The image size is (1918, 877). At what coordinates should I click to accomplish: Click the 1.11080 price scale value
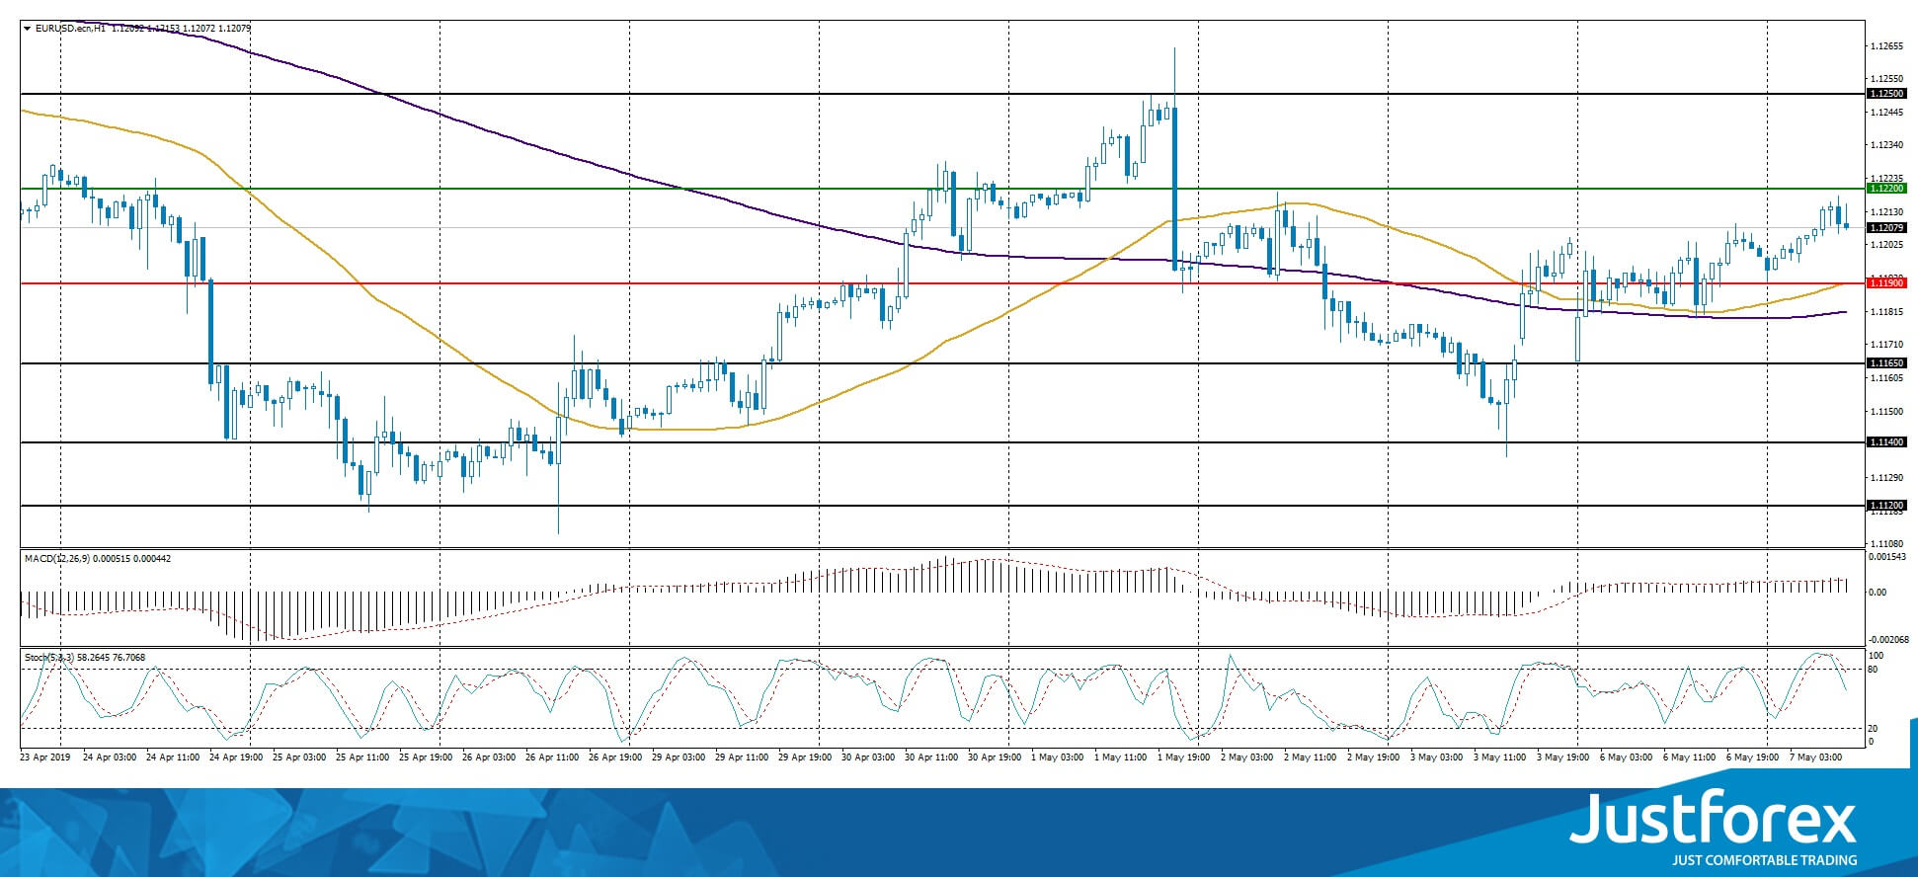(1887, 544)
